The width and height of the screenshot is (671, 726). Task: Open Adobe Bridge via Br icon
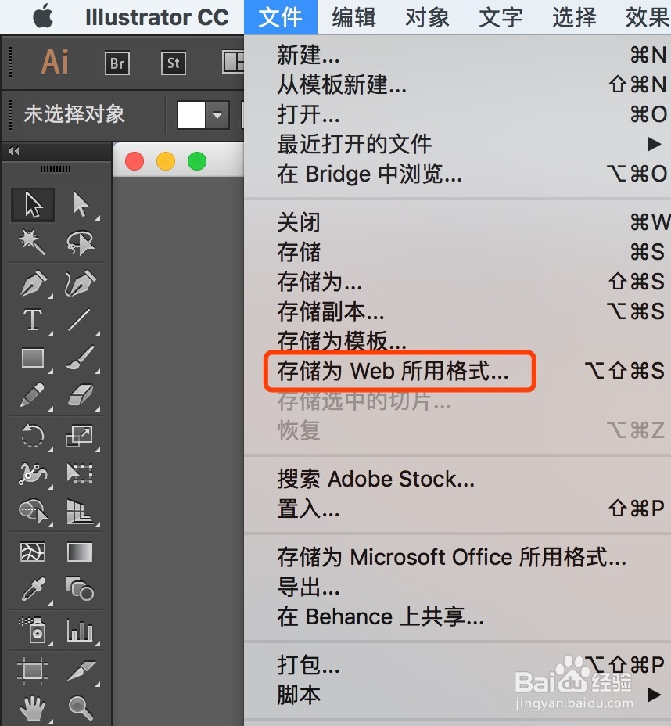tap(117, 63)
